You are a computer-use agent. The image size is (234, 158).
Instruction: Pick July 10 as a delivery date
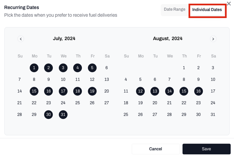[x=63, y=80]
